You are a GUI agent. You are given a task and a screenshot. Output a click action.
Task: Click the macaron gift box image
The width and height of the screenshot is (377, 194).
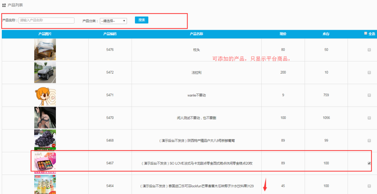click(x=45, y=163)
